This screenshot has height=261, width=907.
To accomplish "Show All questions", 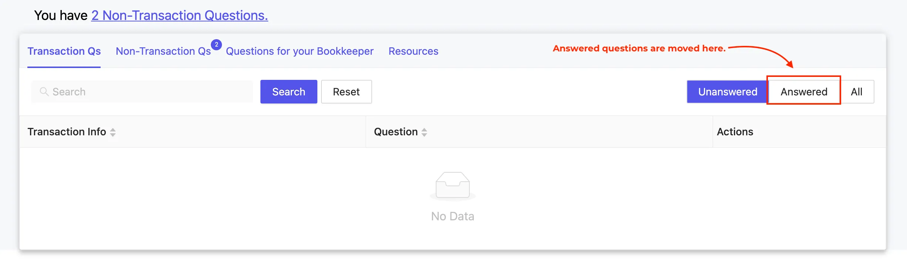I will pos(857,92).
